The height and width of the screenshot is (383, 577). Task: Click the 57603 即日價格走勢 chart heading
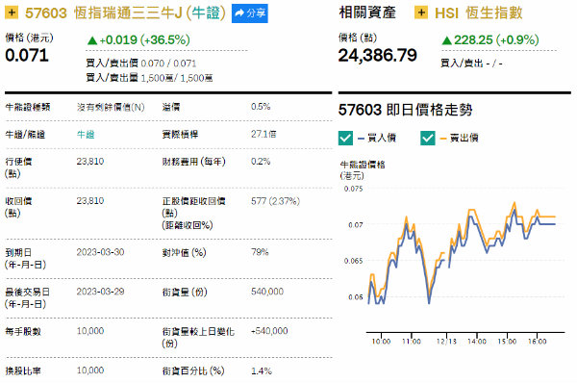(405, 110)
